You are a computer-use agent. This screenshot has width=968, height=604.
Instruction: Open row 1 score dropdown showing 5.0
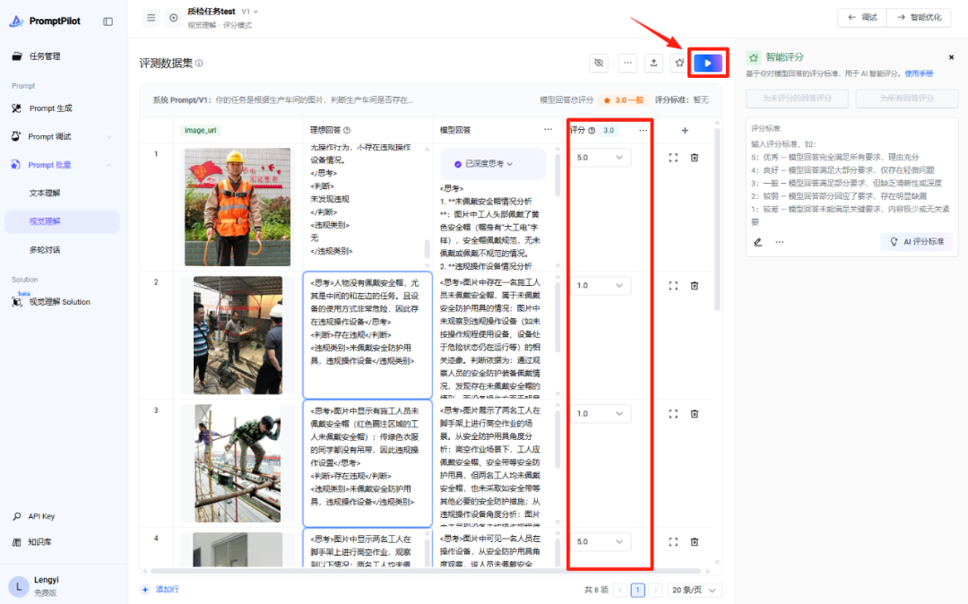[600, 158]
